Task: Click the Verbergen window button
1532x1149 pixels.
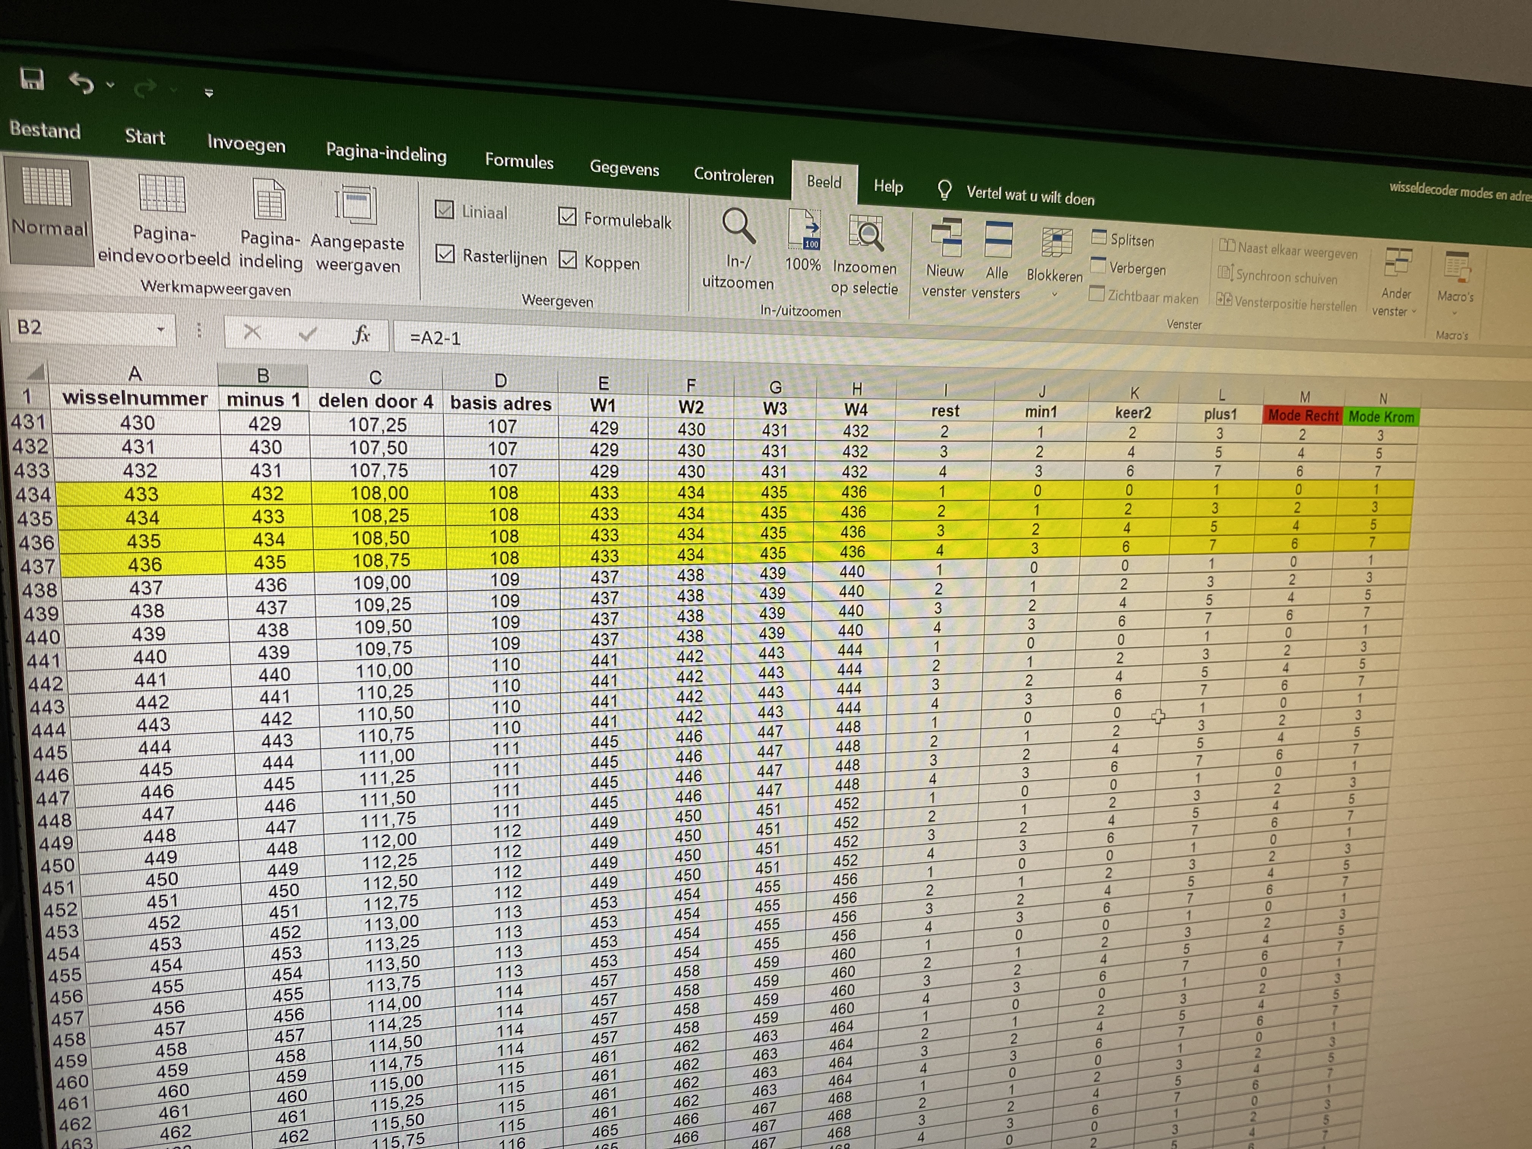Action: pyautogui.click(x=1129, y=268)
